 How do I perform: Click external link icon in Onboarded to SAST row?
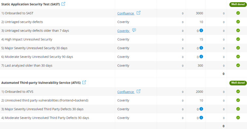(x=138, y=13)
